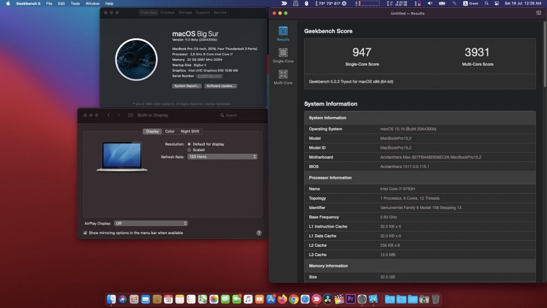This screenshot has height=308, width=547.
Task: Click the 947 Single-Core Score value
Action: tap(362, 53)
